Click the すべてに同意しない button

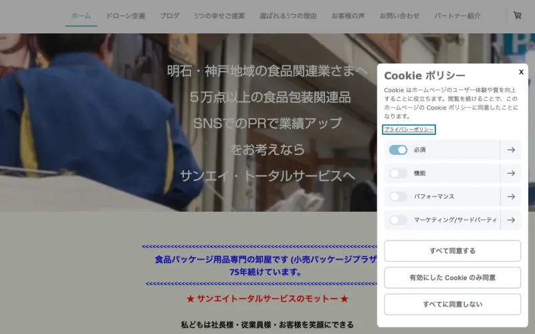453,304
